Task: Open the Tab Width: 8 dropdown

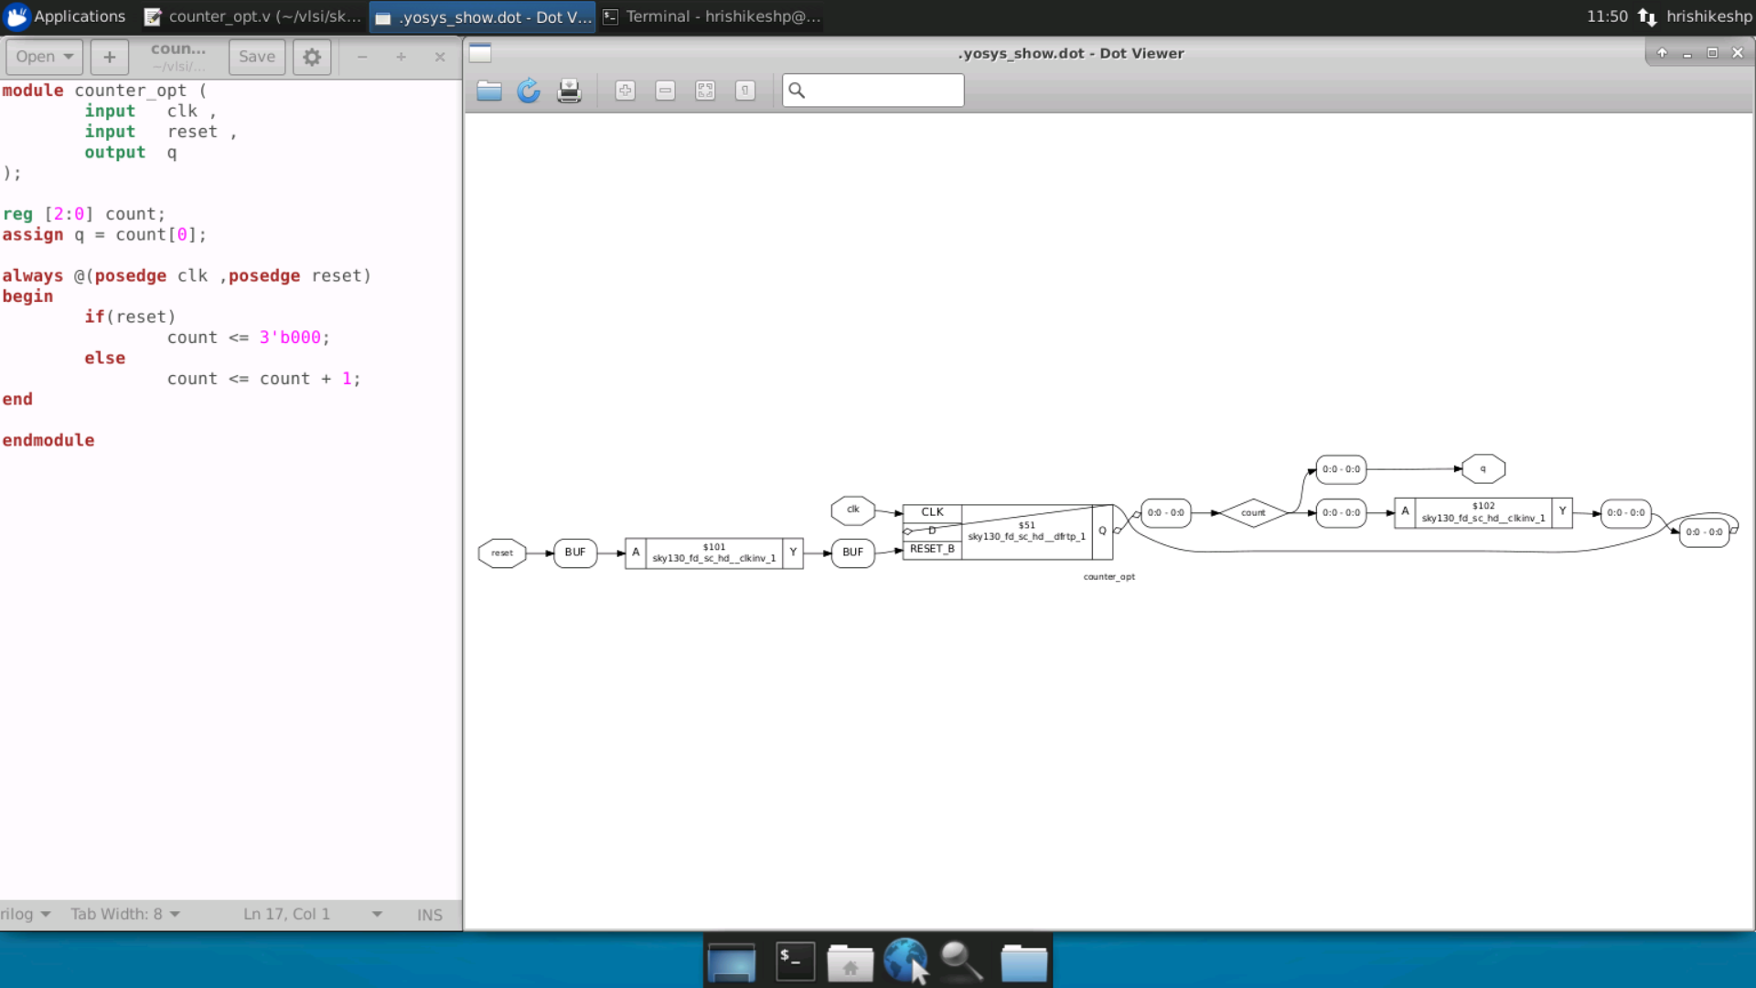Action: (x=125, y=914)
